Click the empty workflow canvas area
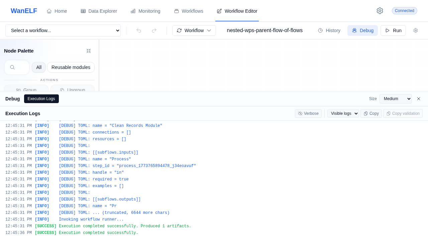The width and height of the screenshot is (428, 241). coord(263,65)
